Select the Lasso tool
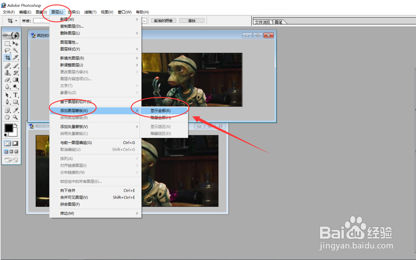 [x=8, y=50]
